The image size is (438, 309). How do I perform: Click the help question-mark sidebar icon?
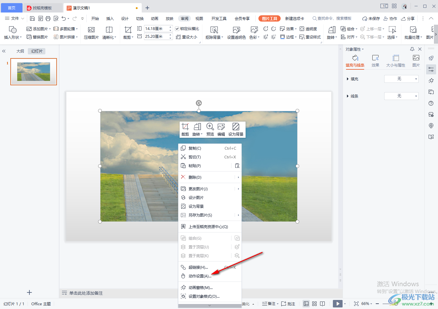[431, 103]
